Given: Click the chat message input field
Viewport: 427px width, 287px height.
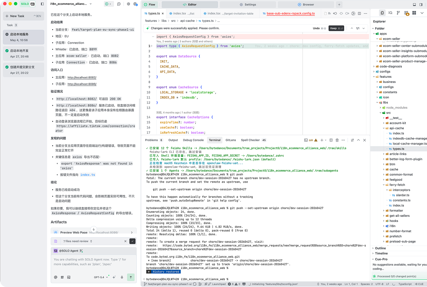Looking at the screenshot, I should 94,261.
